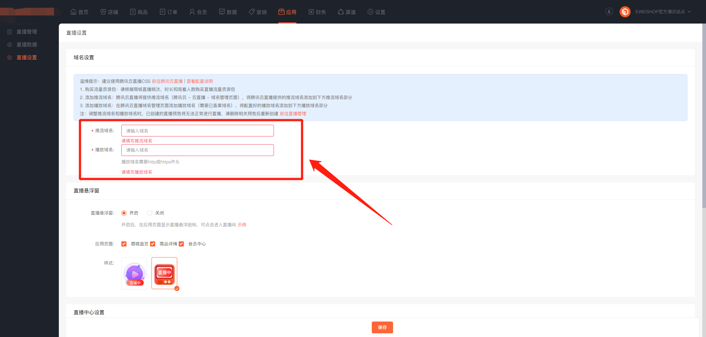This screenshot has width=706, height=337.
Task: Focus the 播放域名 input field
Action: pyautogui.click(x=197, y=150)
